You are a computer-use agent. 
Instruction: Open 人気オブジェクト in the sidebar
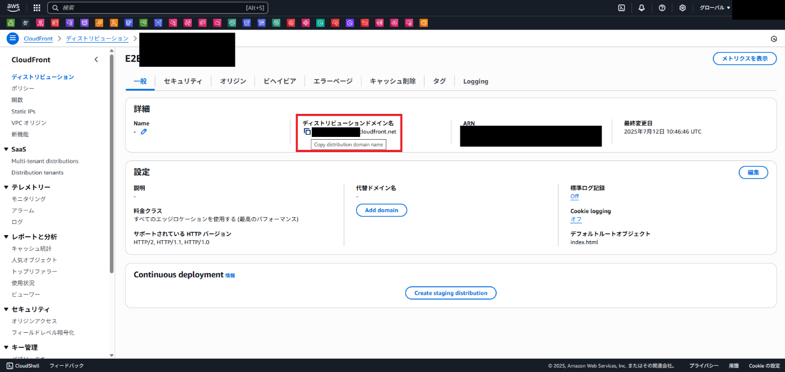34,260
